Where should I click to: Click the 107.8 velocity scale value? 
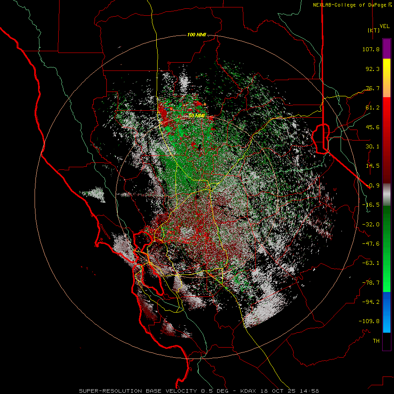(371, 49)
